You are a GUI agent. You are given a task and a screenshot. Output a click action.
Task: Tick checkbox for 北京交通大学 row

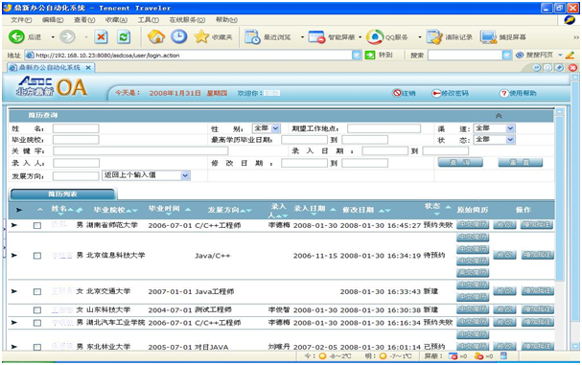[x=37, y=291]
